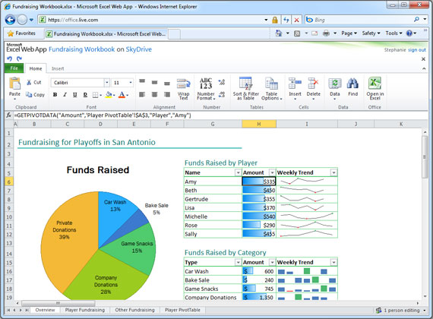433x319 pixels.
Task: Select column H header
Action: click(259, 124)
